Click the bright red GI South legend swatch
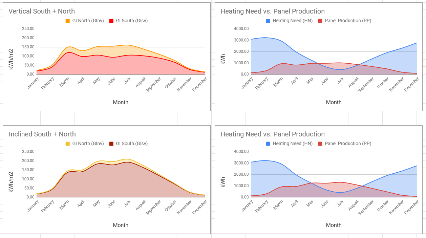Screen dimensions: 426x238 111,21
